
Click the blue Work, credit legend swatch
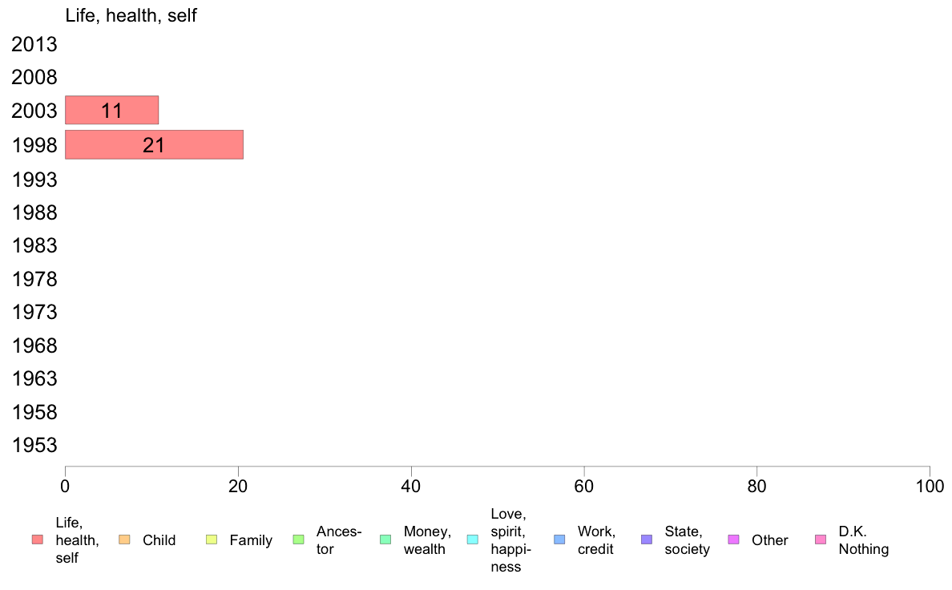[559, 539]
